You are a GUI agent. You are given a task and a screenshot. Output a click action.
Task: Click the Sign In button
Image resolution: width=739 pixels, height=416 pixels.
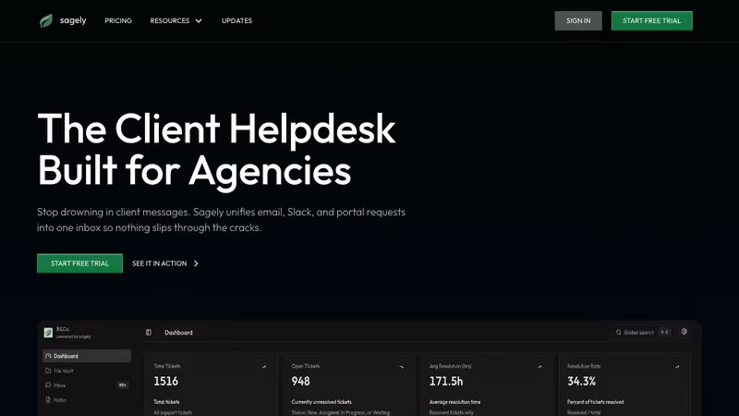[x=578, y=20]
